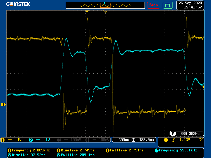Click the solid yellow trigger position marker

point(87,11)
